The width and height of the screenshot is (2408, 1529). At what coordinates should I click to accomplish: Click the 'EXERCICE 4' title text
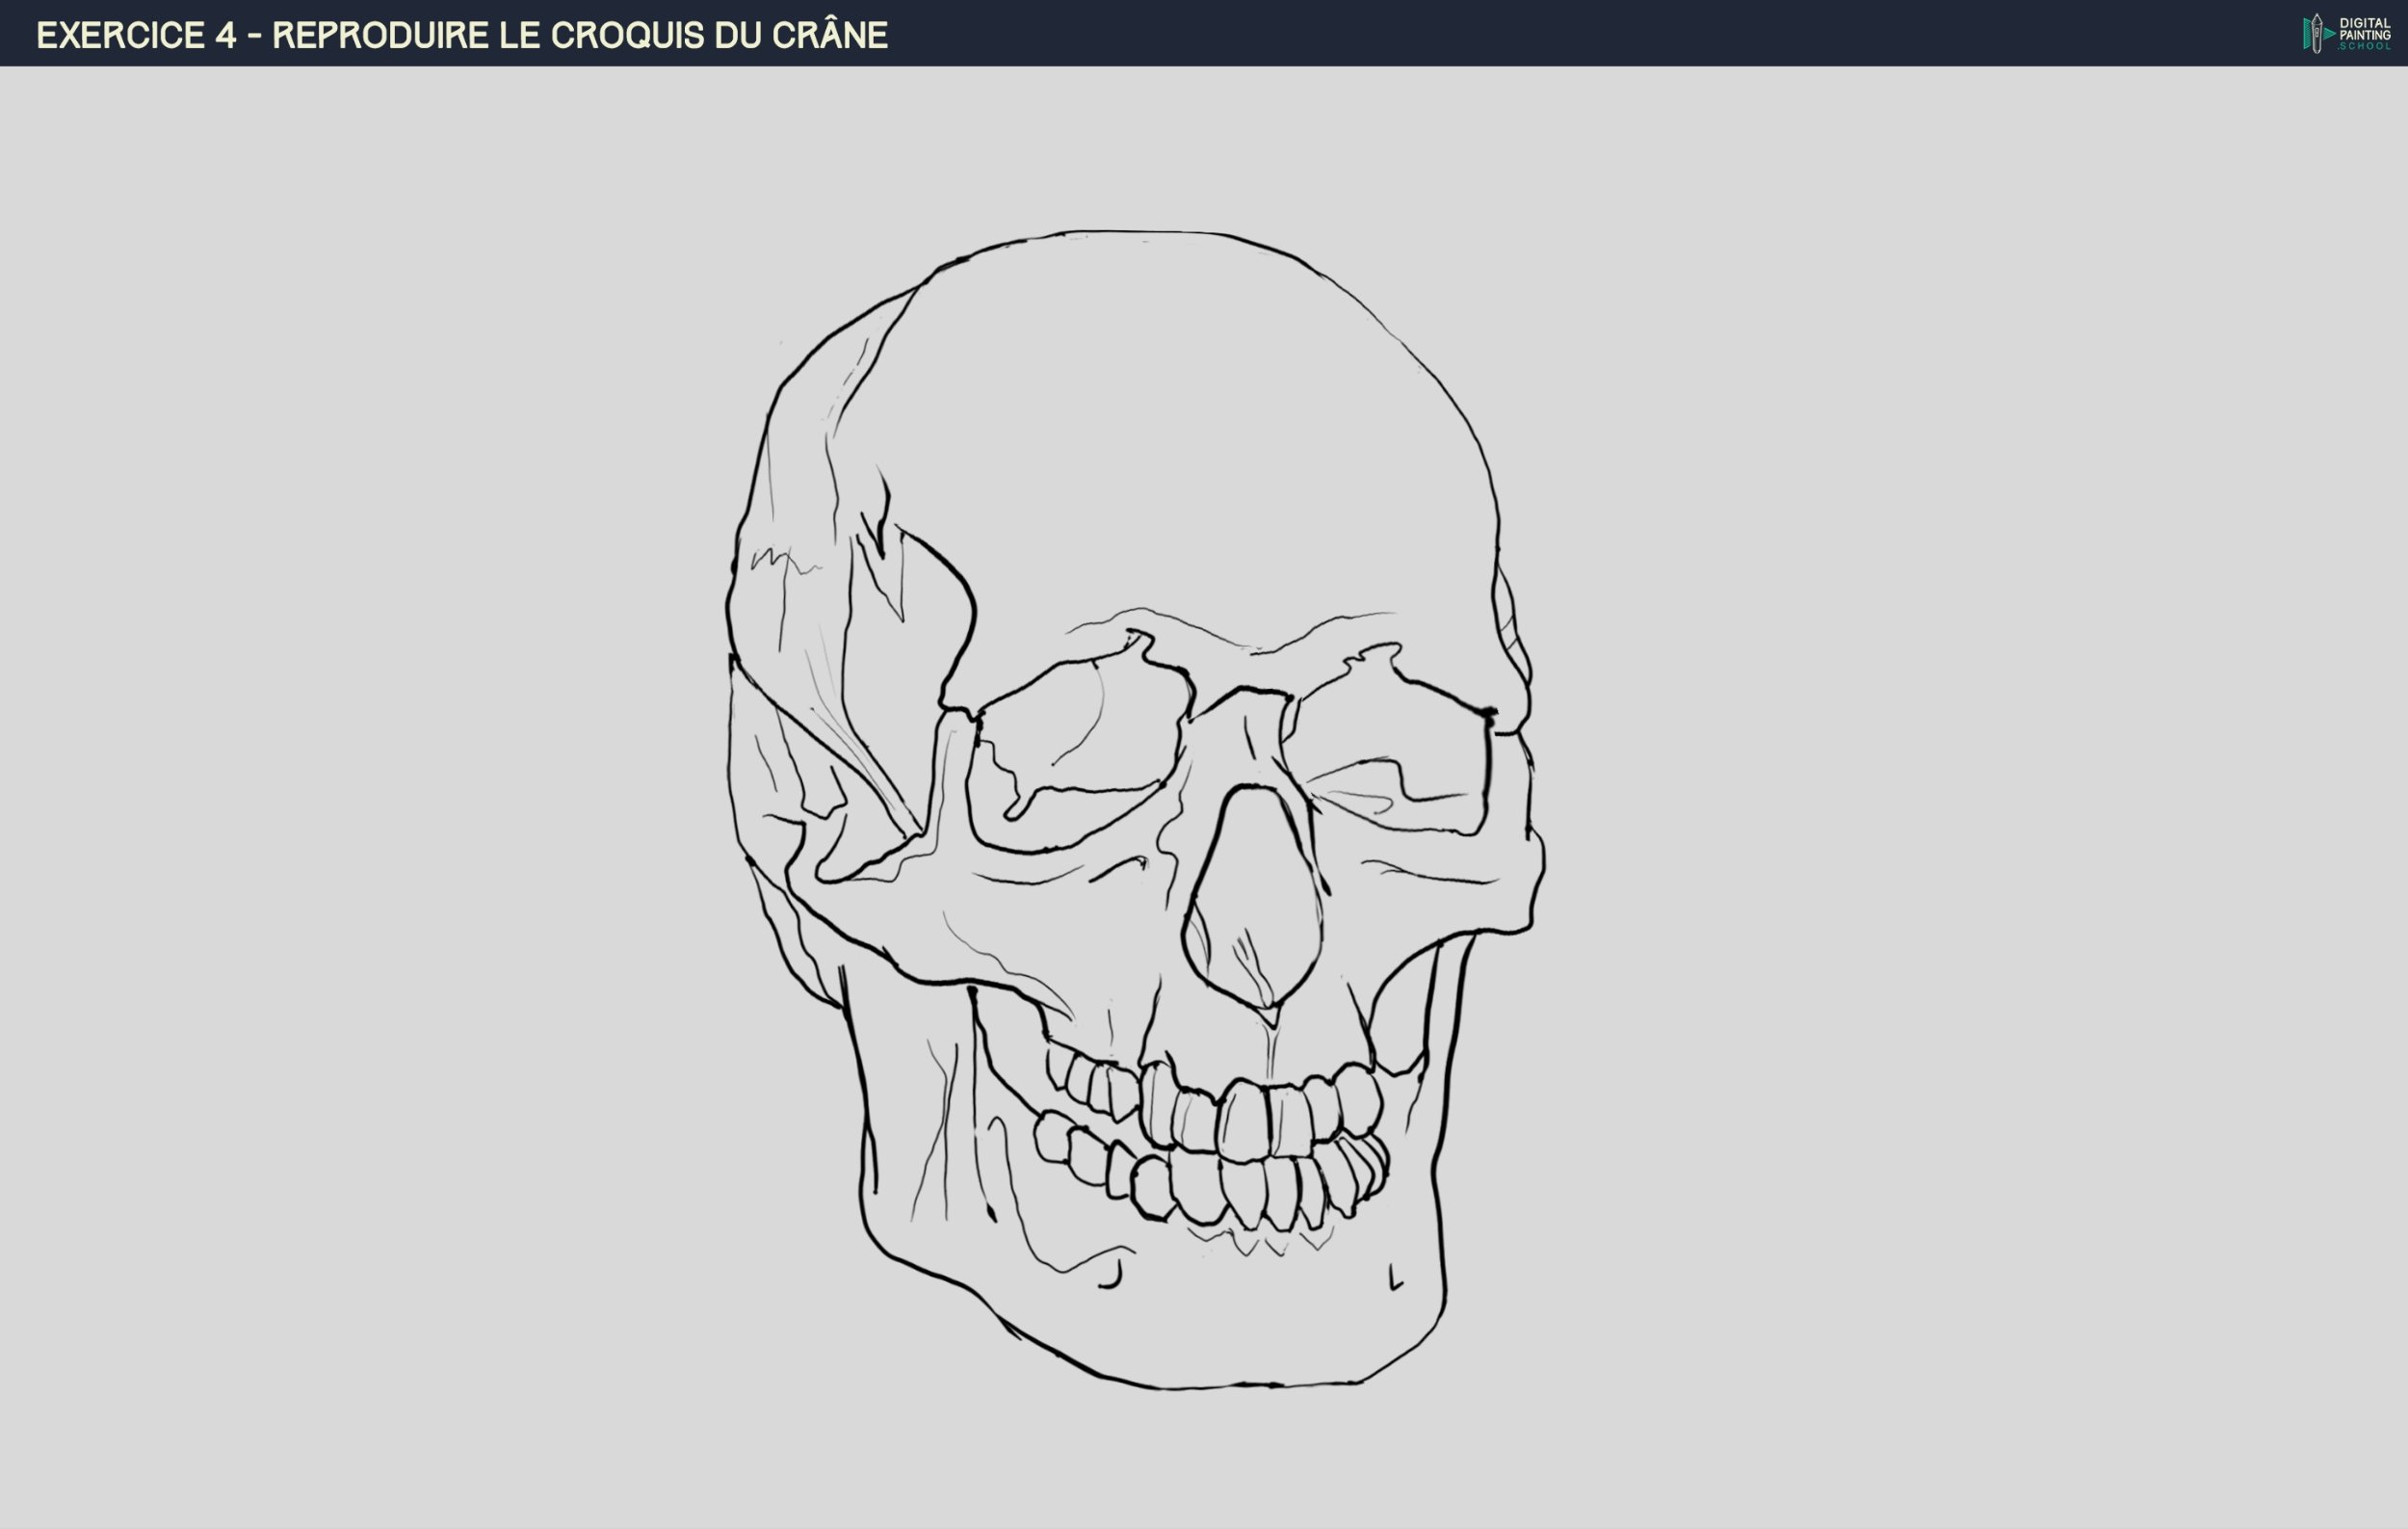[136, 35]
